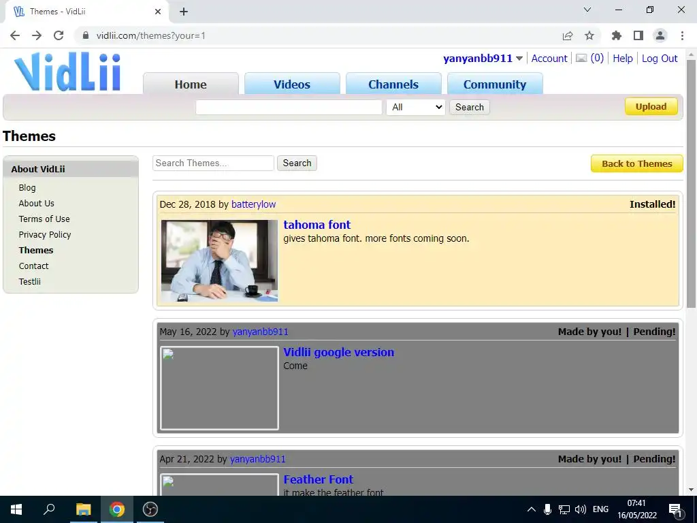Switch to the Community tab

point(495,84)
